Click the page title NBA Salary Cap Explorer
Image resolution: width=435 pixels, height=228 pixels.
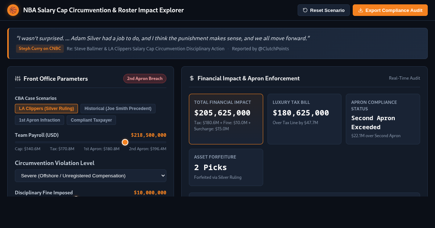coord(103,10)
